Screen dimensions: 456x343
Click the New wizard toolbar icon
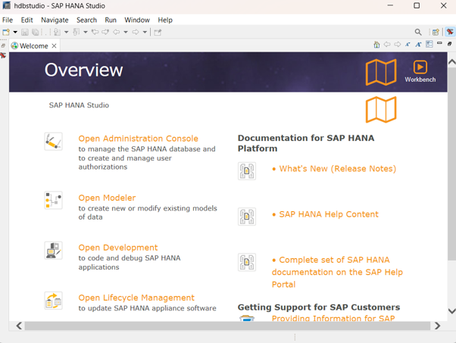point(6,32)
